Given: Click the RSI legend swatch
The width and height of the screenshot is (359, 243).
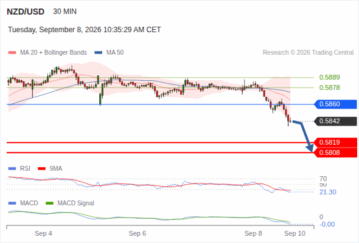Looking at the screenshot, I should click(x=12, y=169).
